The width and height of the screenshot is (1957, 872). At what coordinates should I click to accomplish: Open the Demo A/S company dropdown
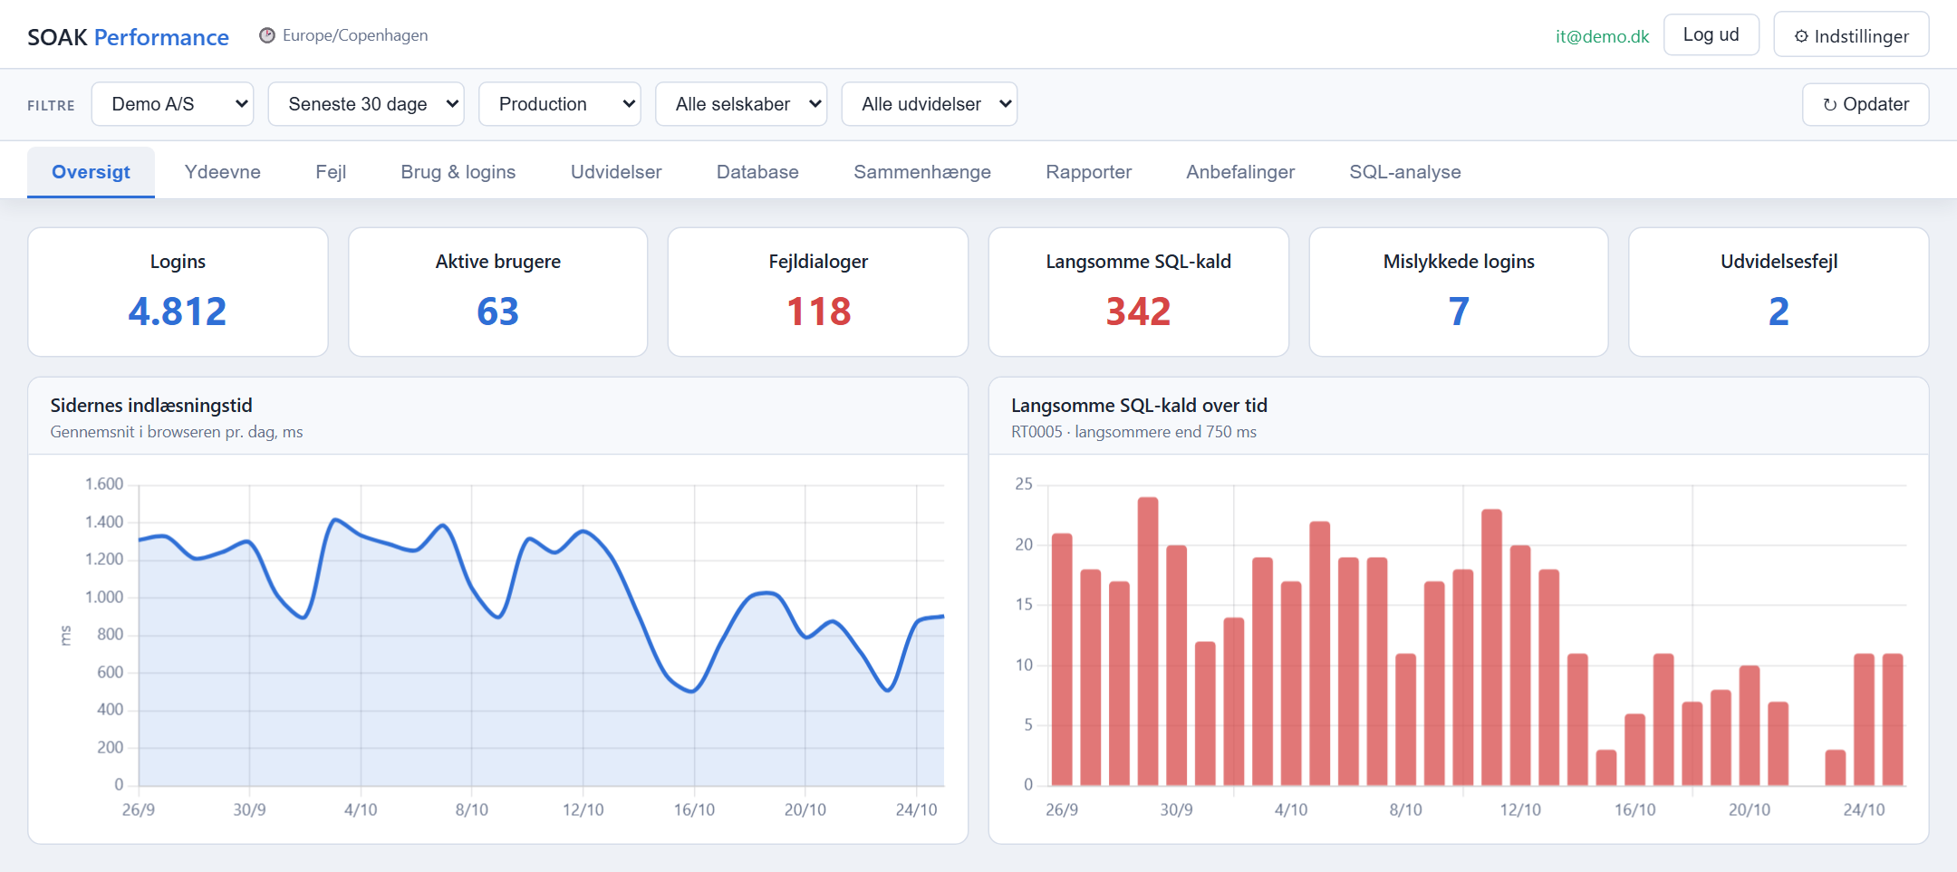click(172, 104)
